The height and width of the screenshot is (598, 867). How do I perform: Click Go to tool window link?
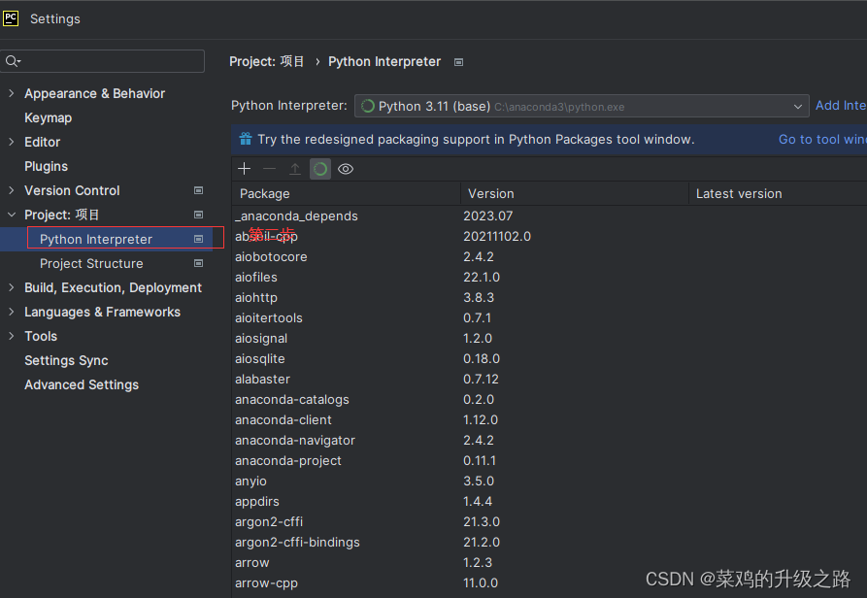point(822,139)
